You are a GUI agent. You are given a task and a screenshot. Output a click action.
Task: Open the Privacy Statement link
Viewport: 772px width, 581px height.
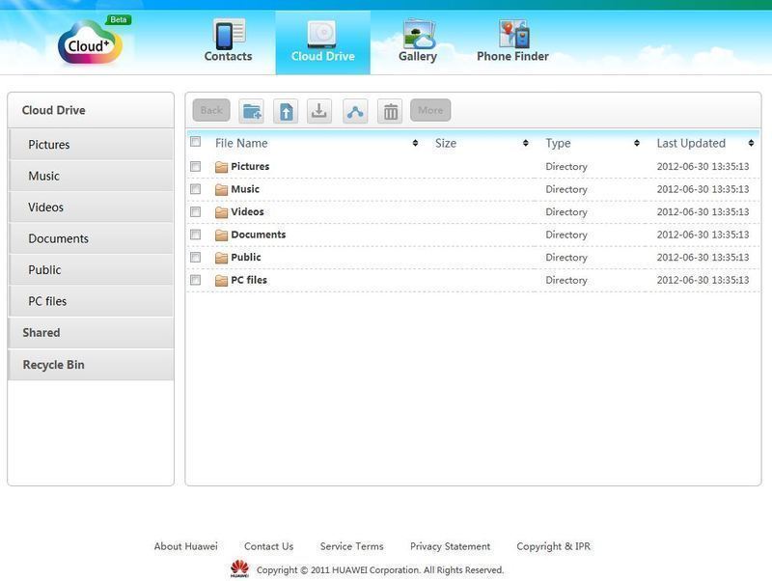(450, 546)
